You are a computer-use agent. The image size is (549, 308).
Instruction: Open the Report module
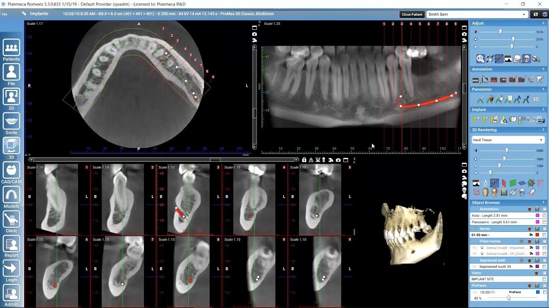tap(12, 246)
